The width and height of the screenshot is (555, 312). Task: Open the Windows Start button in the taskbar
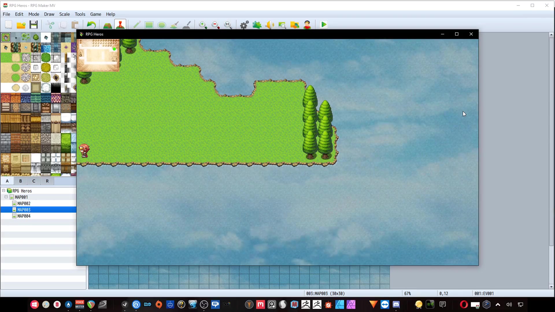click(x=34, y=304)
